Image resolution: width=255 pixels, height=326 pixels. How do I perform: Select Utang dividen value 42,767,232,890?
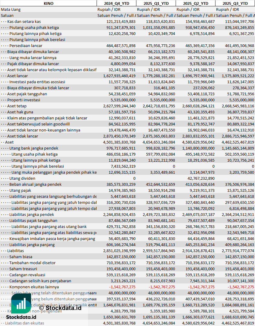[x=200, y=179]
